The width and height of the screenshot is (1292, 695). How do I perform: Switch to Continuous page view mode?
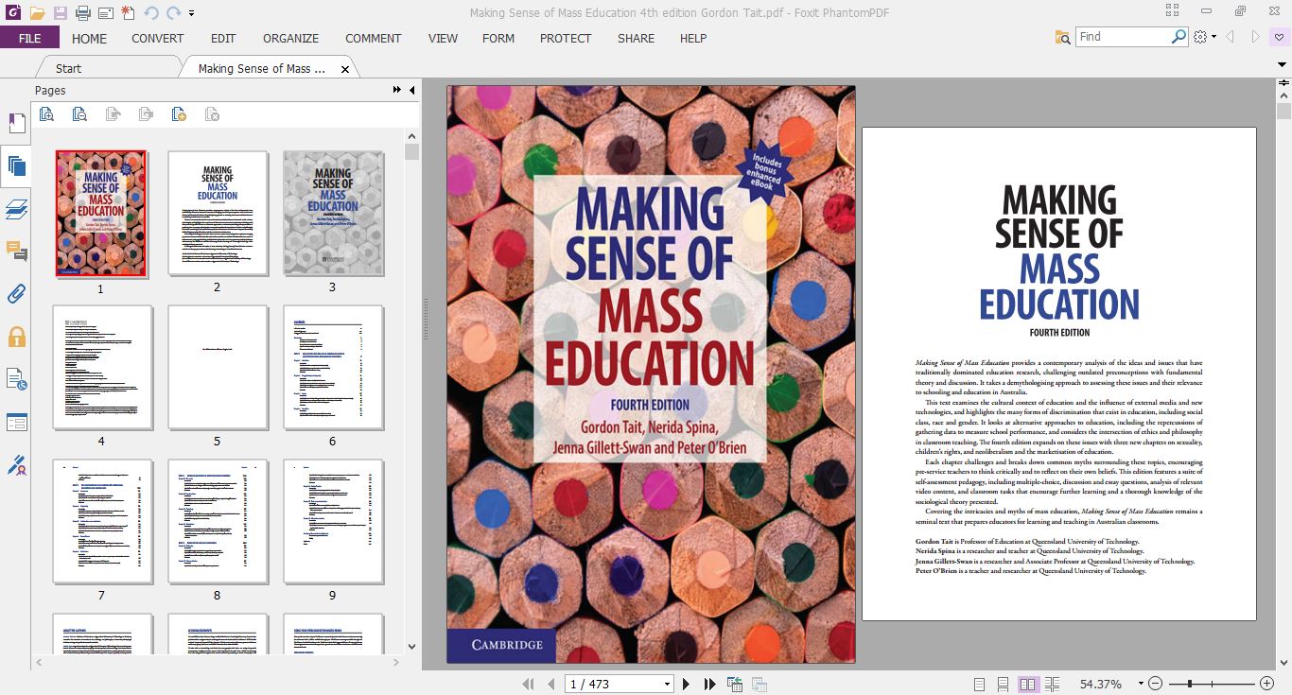[1004, 684]
